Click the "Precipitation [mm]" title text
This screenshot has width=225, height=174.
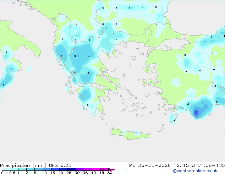pyautogui.click(x=23, y=165)
